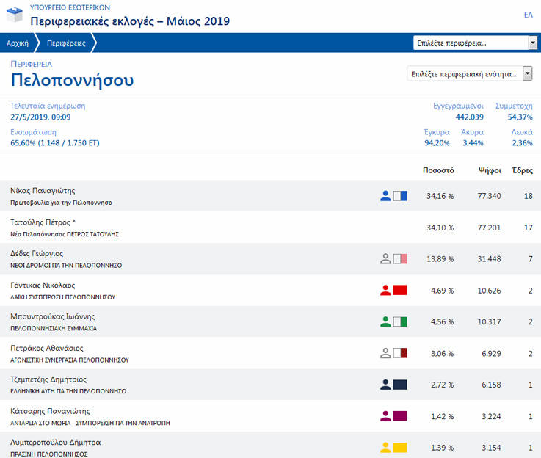Screen dimensions: 541x458
Task: Click the green person icon for Μπουντρούκας Ιωάννης
Action: [385, 321]
